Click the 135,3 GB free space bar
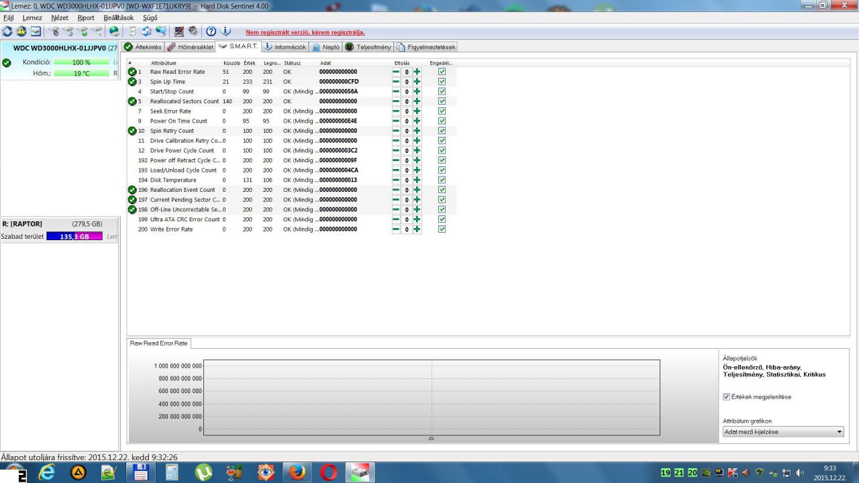 (74, 236)
